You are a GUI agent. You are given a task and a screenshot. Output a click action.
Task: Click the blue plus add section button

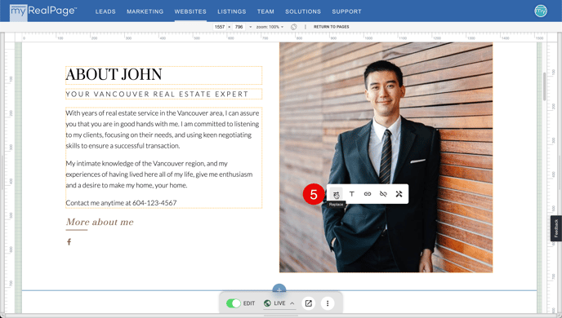coord(279,289)
